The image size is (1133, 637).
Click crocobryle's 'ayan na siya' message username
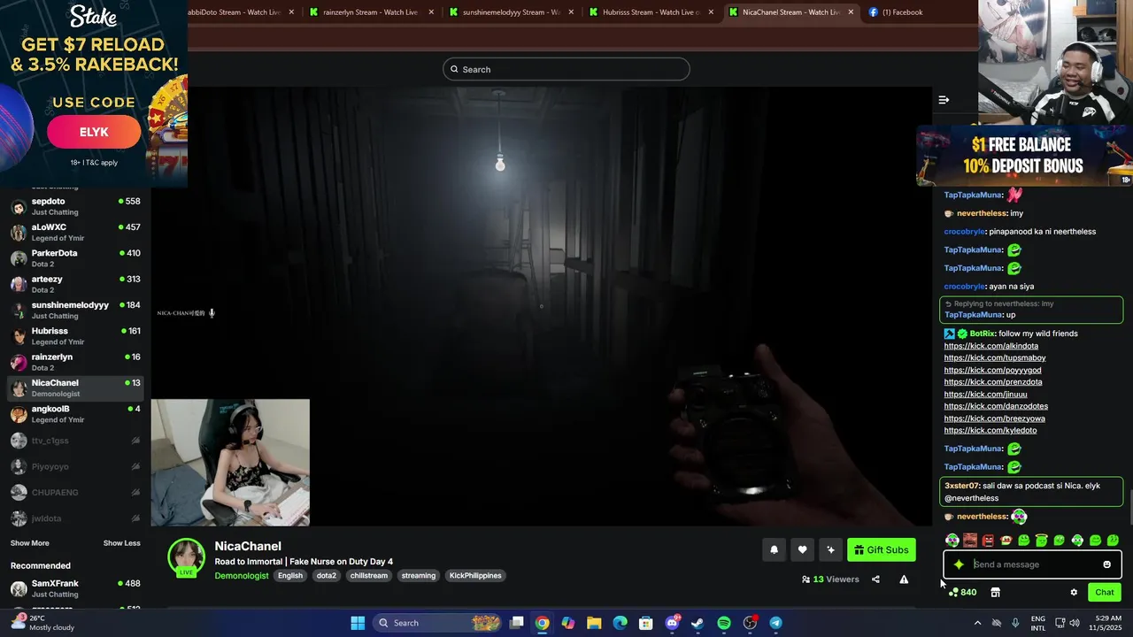point(965,287)
